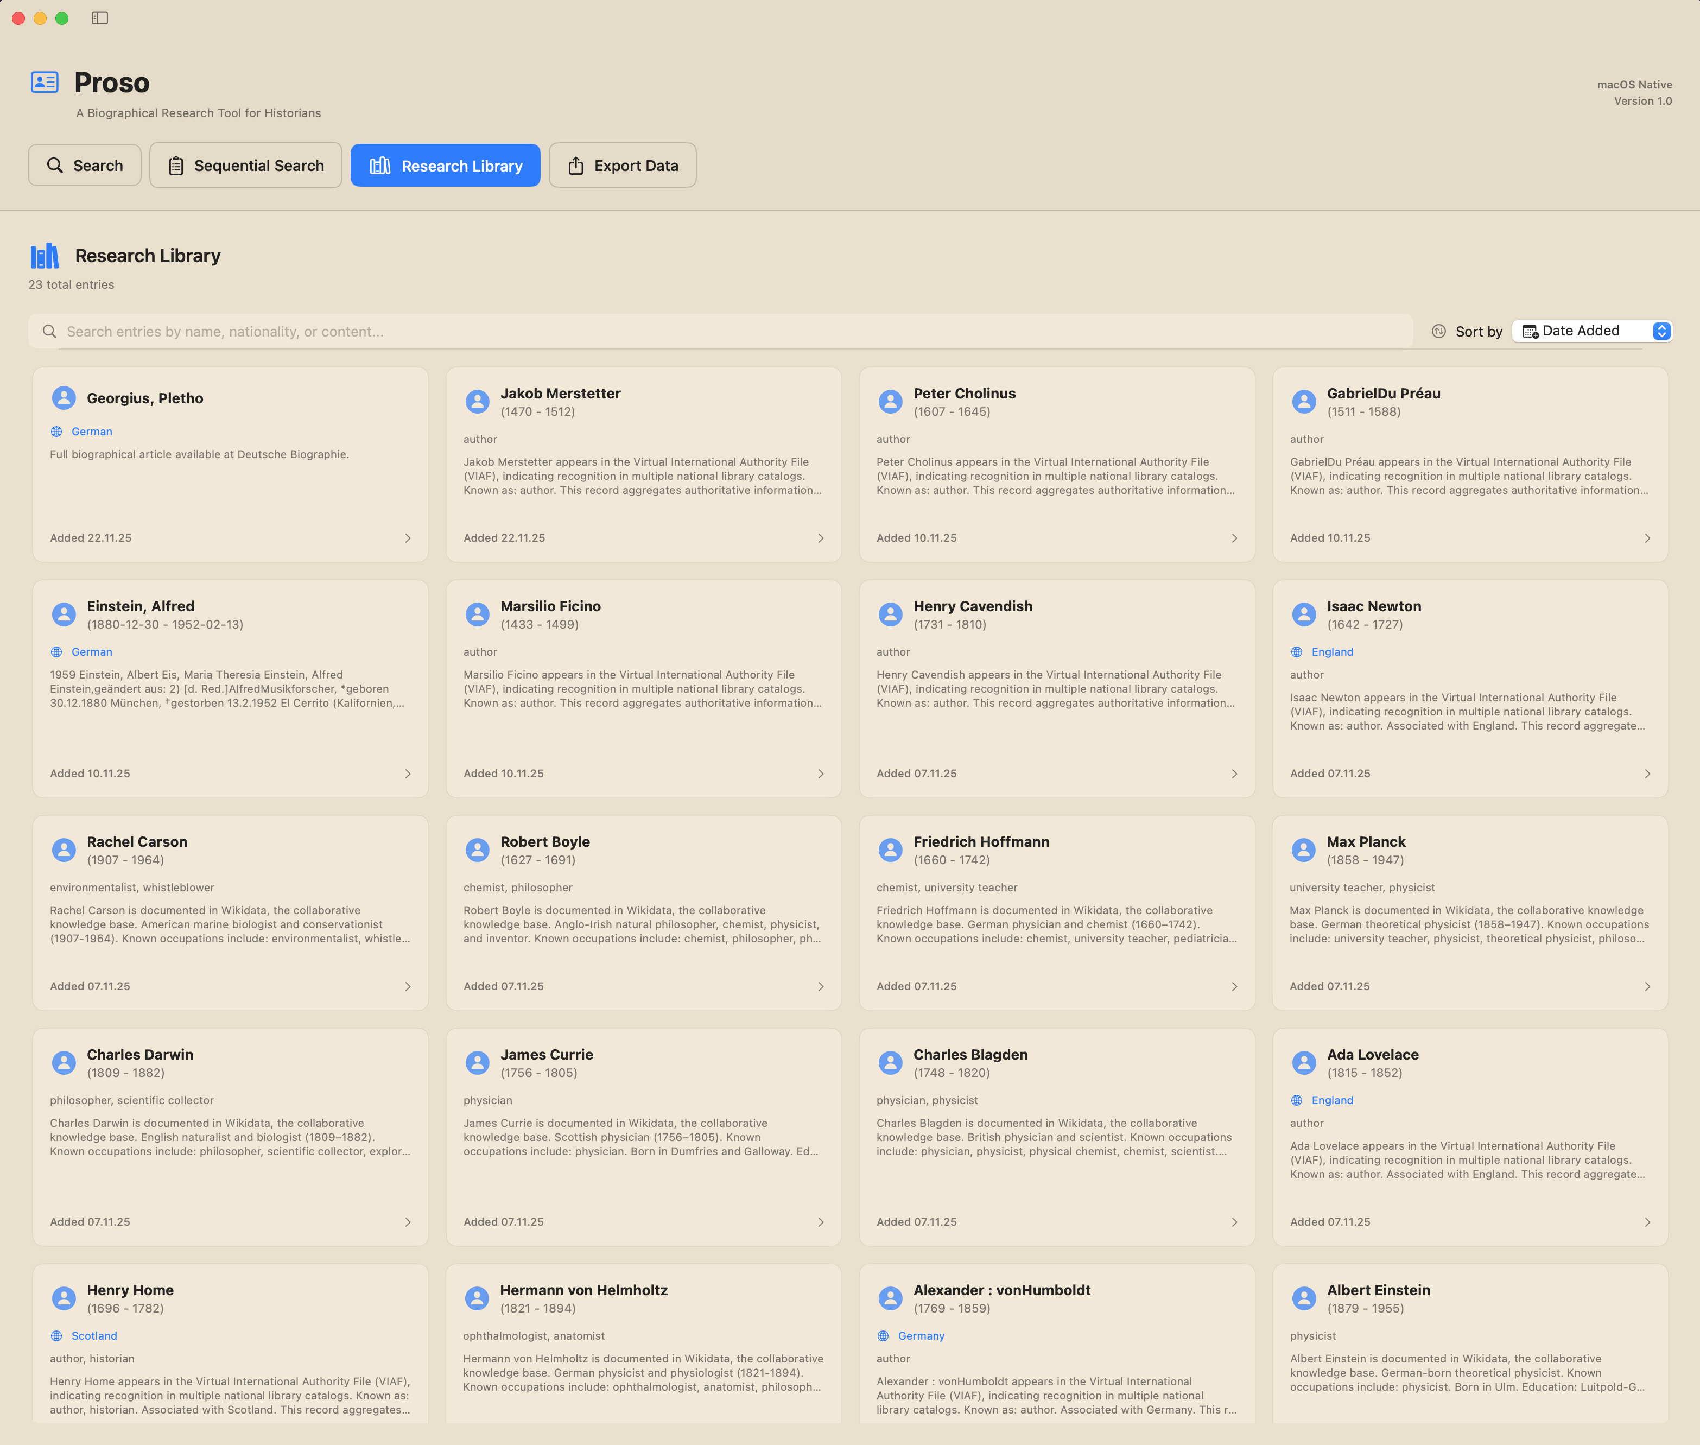This screenshot has width=1700, height=1445.
Task: Click the avatar icon on Max Planck's card
Action: click(1304, 850)
